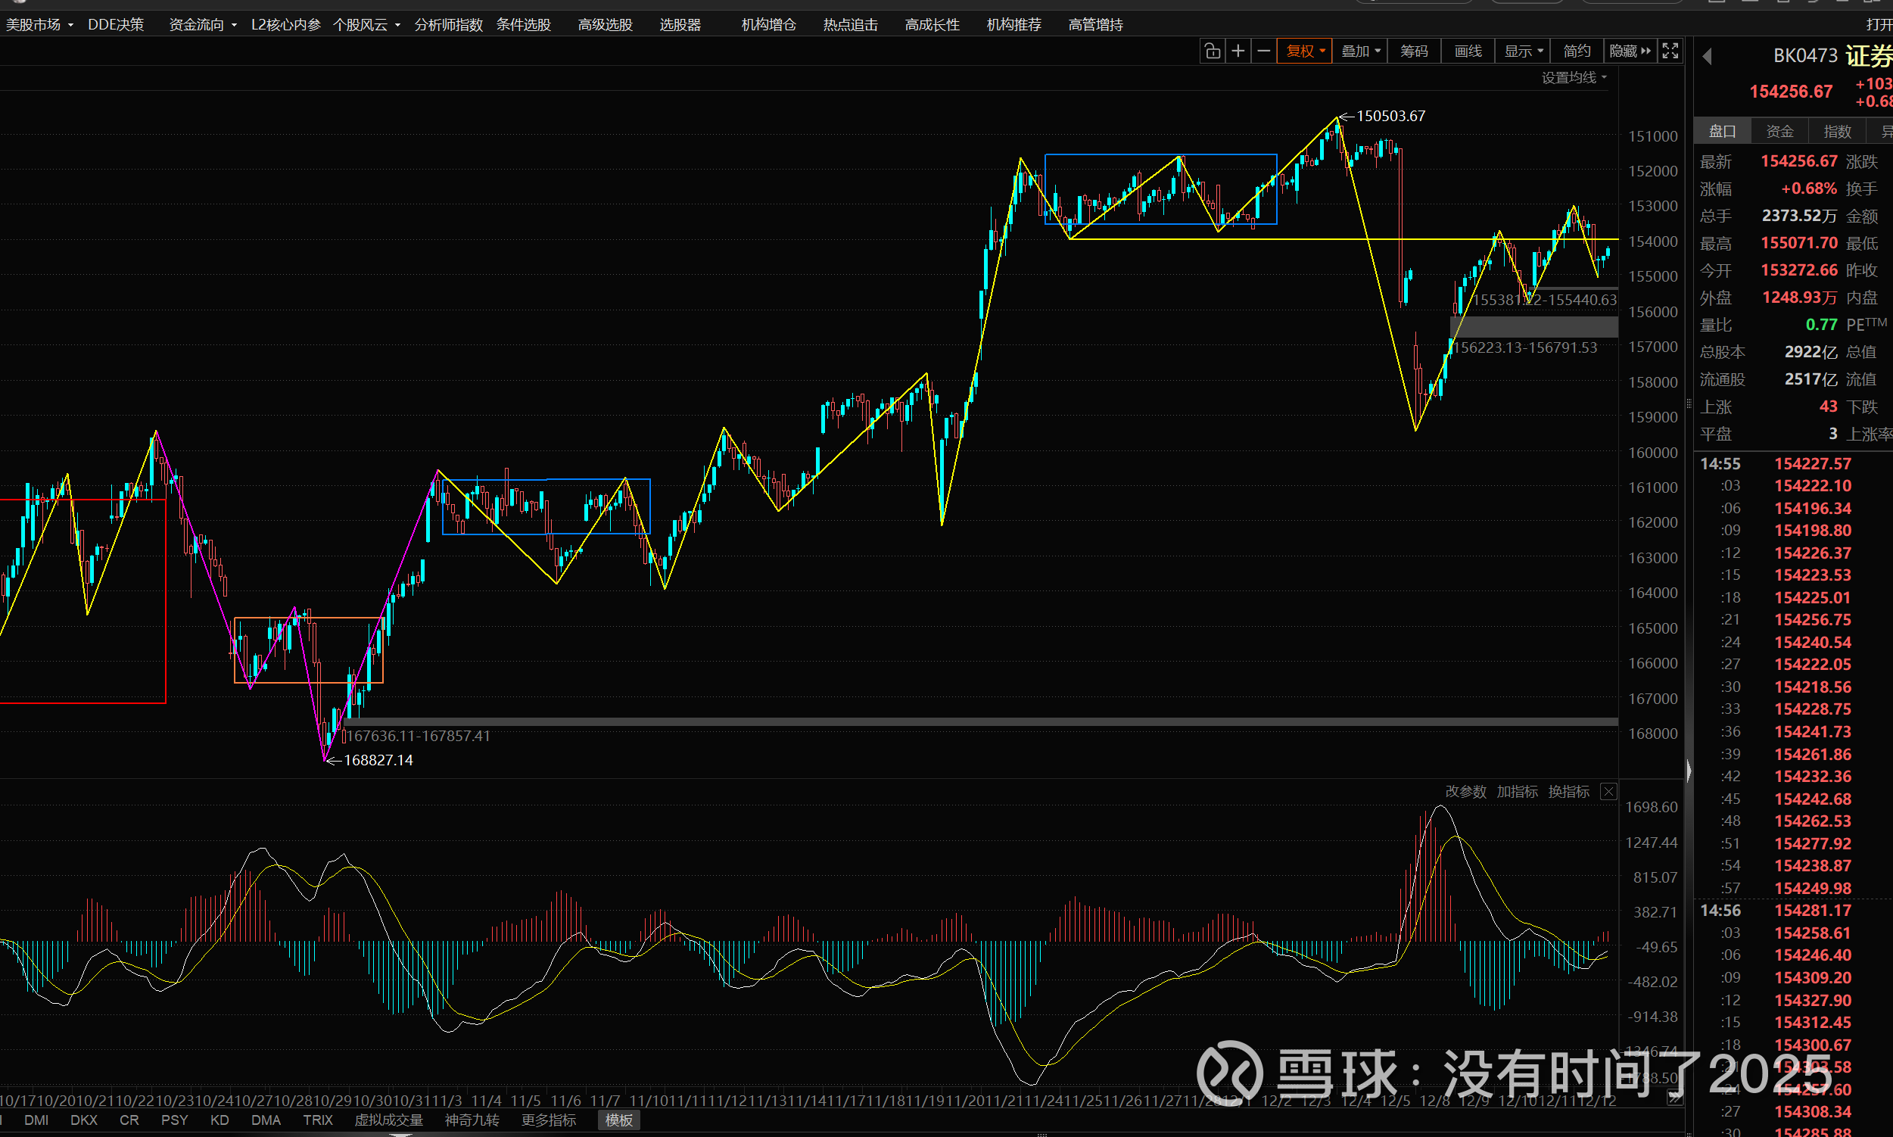Image resolution: width=1893 pixels, height=1137 pixels.
Task: Zoom in the chart with plus icon
Action: coord(1238,51)
